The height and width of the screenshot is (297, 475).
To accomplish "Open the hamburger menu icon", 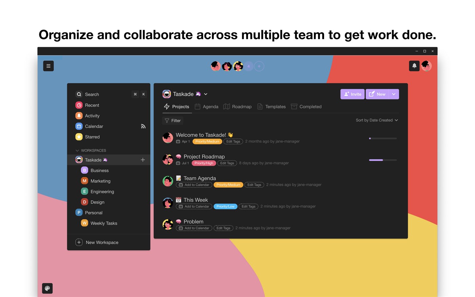I will pyautogui.click(x=49, y=66).
